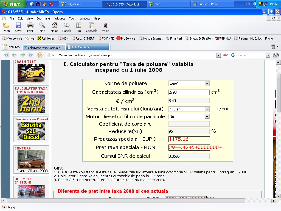Open the Google search engine icon

[233, 55]
